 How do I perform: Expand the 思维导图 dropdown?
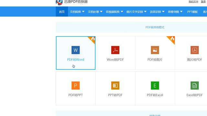(x=175, y=12)
